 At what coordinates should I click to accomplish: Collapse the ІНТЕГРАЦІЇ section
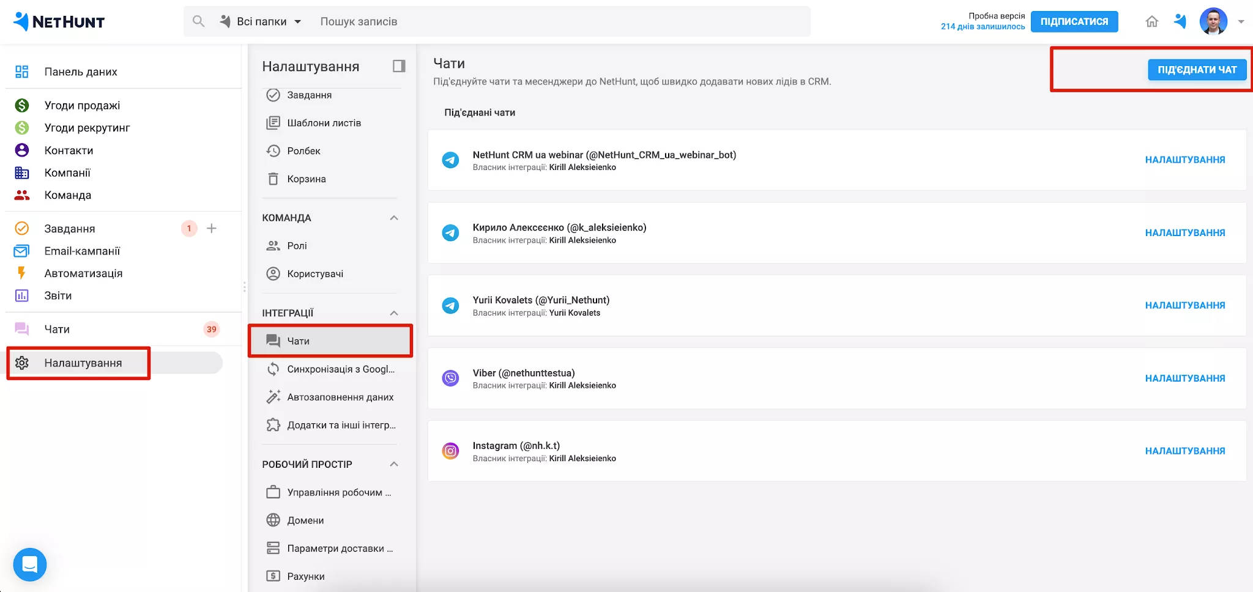[394, 313]
